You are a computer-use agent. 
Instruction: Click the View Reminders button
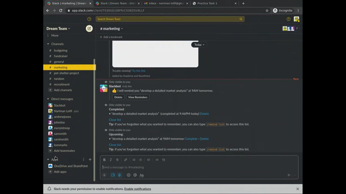138,97
